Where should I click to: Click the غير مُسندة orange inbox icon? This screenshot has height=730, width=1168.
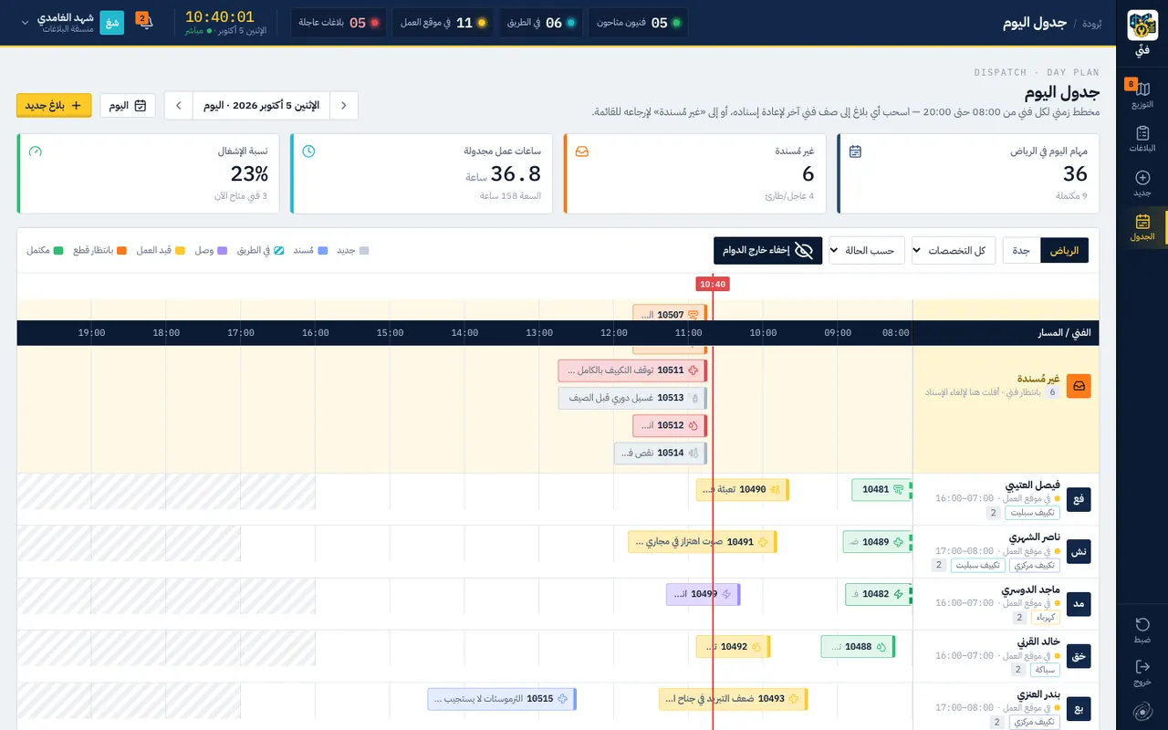click(1079, 386)
